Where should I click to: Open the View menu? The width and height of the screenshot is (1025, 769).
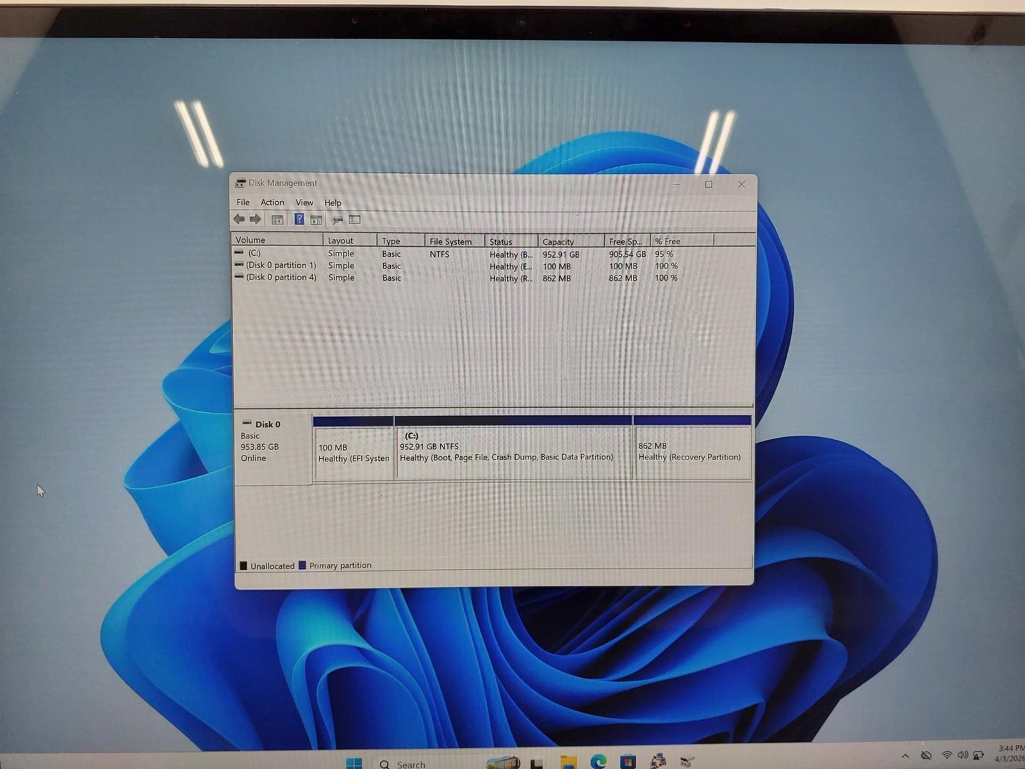point(304,203)
